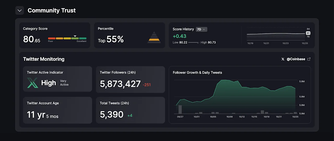Click the percentile pyramid icon

click(154, 37)
